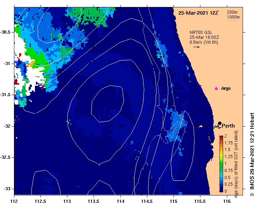The width and height of the screenshot is (258, 207).
Task: Click the '25-Mar 18:00Z' timestamp text
Action: point(204,37)
